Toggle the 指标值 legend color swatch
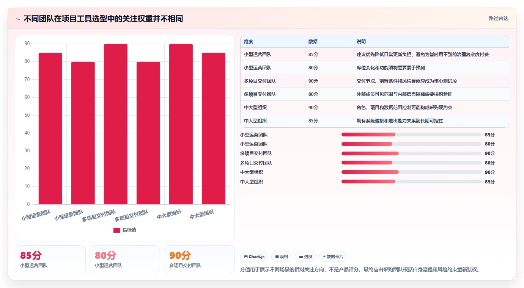 coord(117,230)
